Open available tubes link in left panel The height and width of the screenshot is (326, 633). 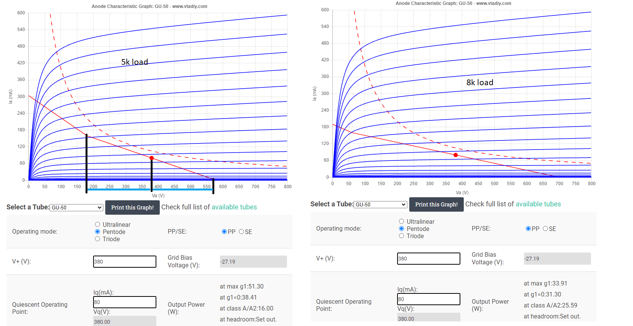(234, 207)
